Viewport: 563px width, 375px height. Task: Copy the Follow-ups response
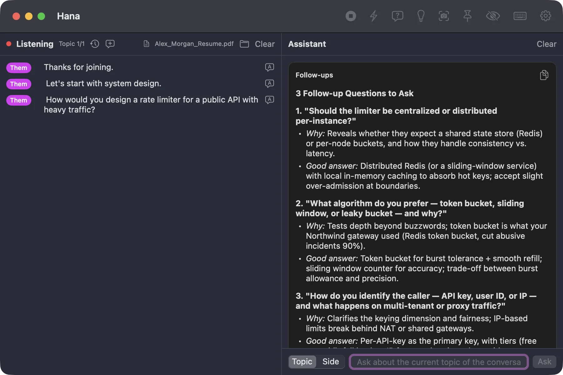(544, 75)
